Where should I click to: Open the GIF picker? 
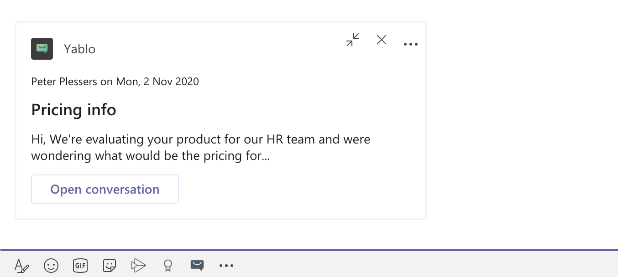[x=80, y=265]
